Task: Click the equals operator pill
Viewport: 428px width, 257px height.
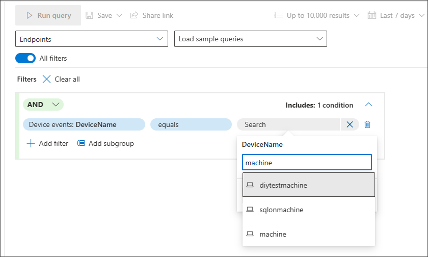Action: 191,124
